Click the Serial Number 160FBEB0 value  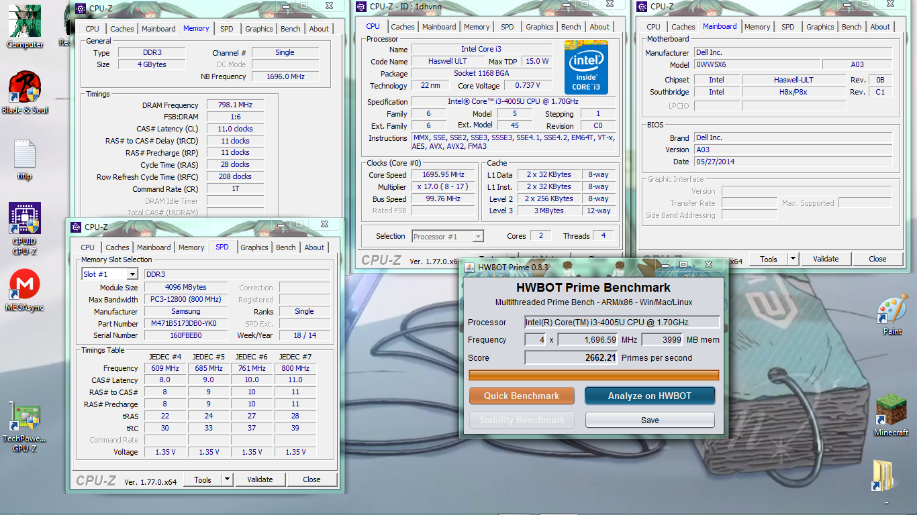[x=186, y=335]
